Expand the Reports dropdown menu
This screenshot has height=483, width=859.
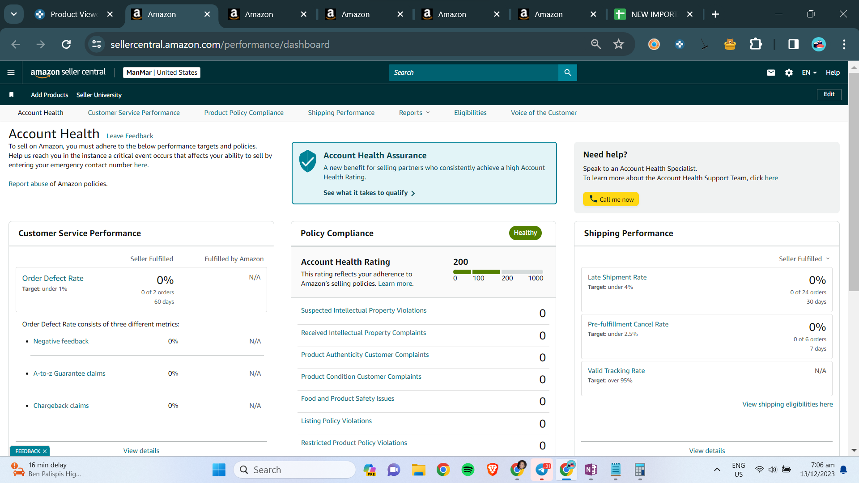point(414,113)
